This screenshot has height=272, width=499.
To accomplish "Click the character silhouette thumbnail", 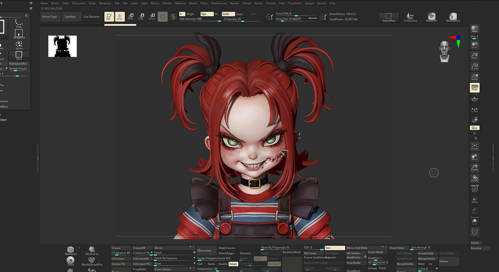I will [63, 47].
